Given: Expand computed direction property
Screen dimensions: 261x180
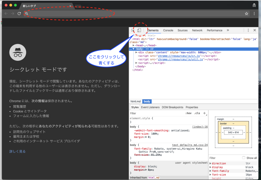Looking at the screenshot, I should (210, 163).
